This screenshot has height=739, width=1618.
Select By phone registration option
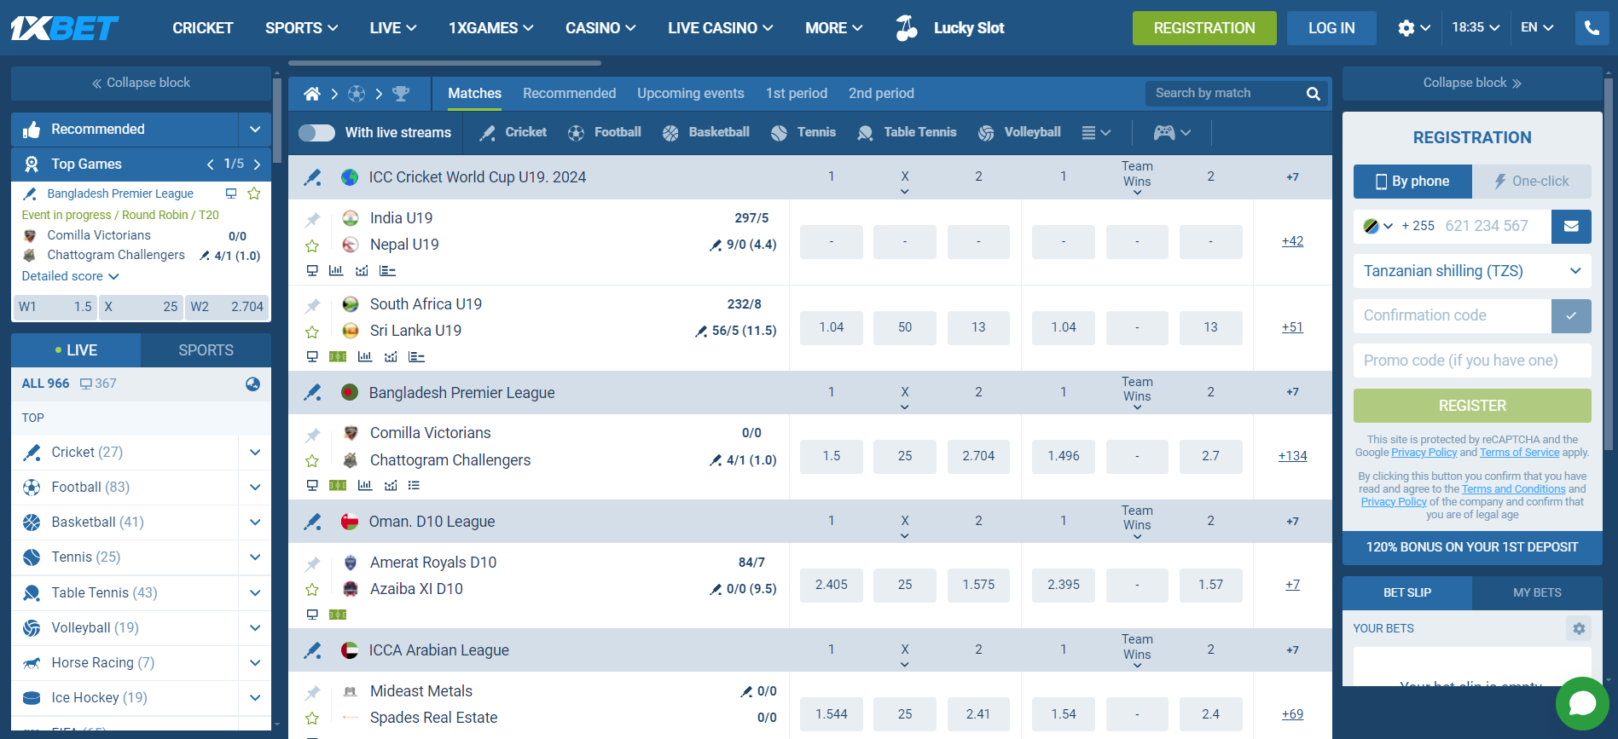click(x=1412, y=182)
